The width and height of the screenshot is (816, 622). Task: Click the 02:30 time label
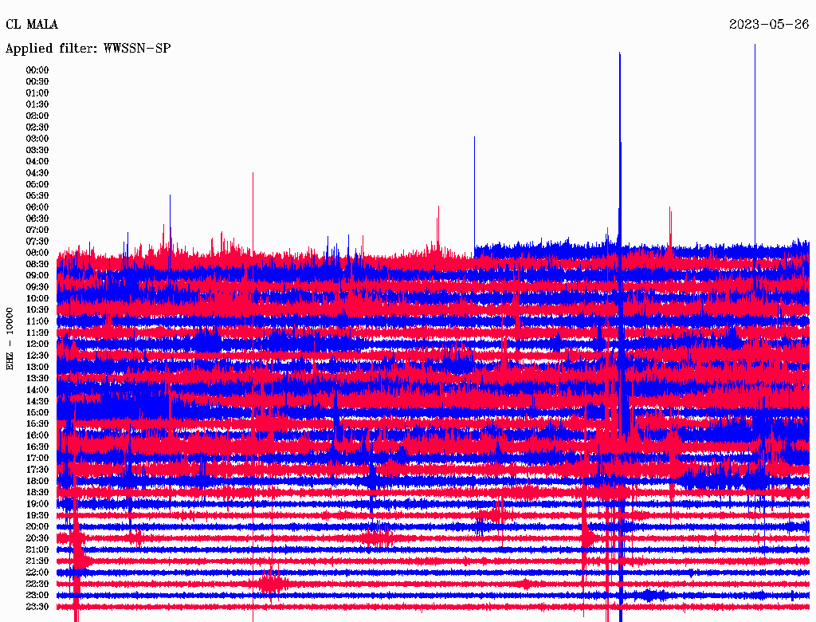(x=37, y=127)
